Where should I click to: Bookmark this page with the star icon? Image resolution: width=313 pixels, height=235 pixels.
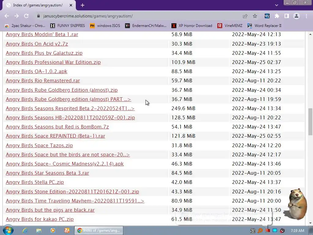pyautogui.click(x=255, y=16)
